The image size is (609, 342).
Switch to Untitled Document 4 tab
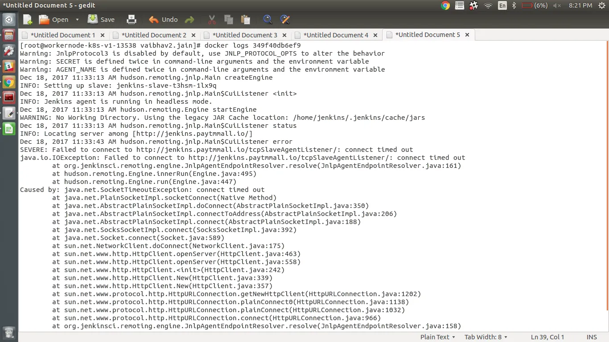coord(336,35)
